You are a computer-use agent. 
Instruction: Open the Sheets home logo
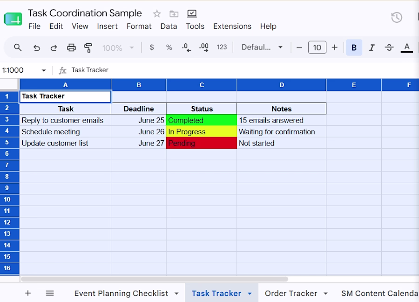pyautogui.click(x=13, y=19)
